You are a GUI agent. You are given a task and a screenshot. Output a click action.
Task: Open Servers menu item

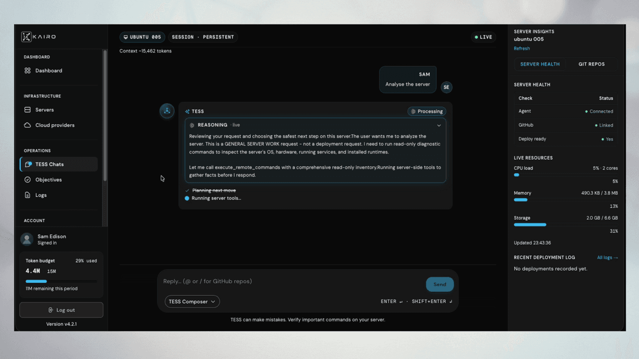pos(58,110)
